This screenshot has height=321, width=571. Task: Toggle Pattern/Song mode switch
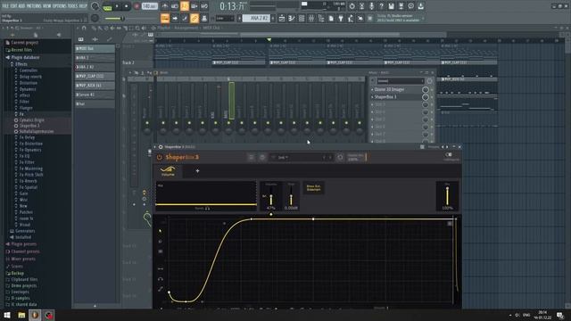[x=107, y=6]
